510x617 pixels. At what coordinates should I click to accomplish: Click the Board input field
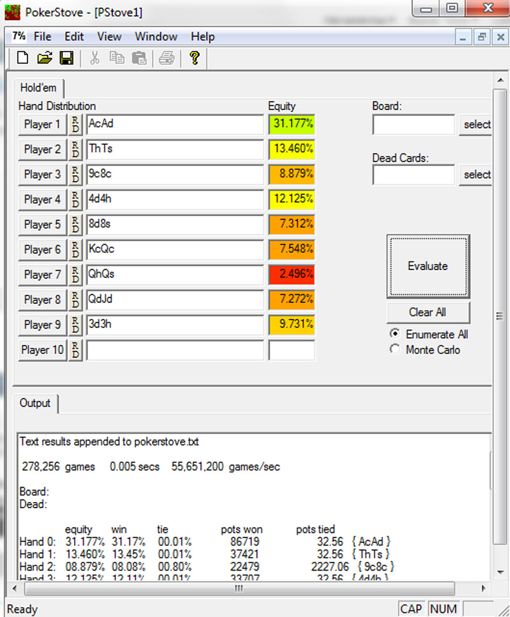(x=414, y=125)
